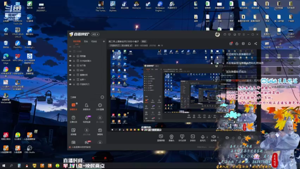Select the 全屏 1 layer row

click(87, 80)
